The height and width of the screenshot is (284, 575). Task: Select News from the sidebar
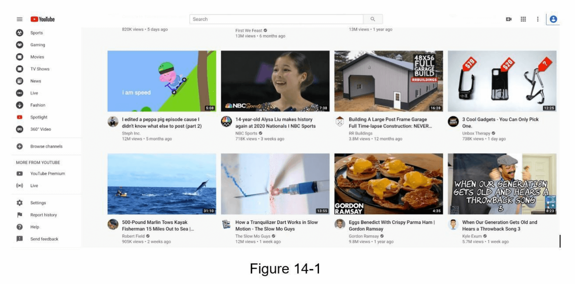coord(36,81)
